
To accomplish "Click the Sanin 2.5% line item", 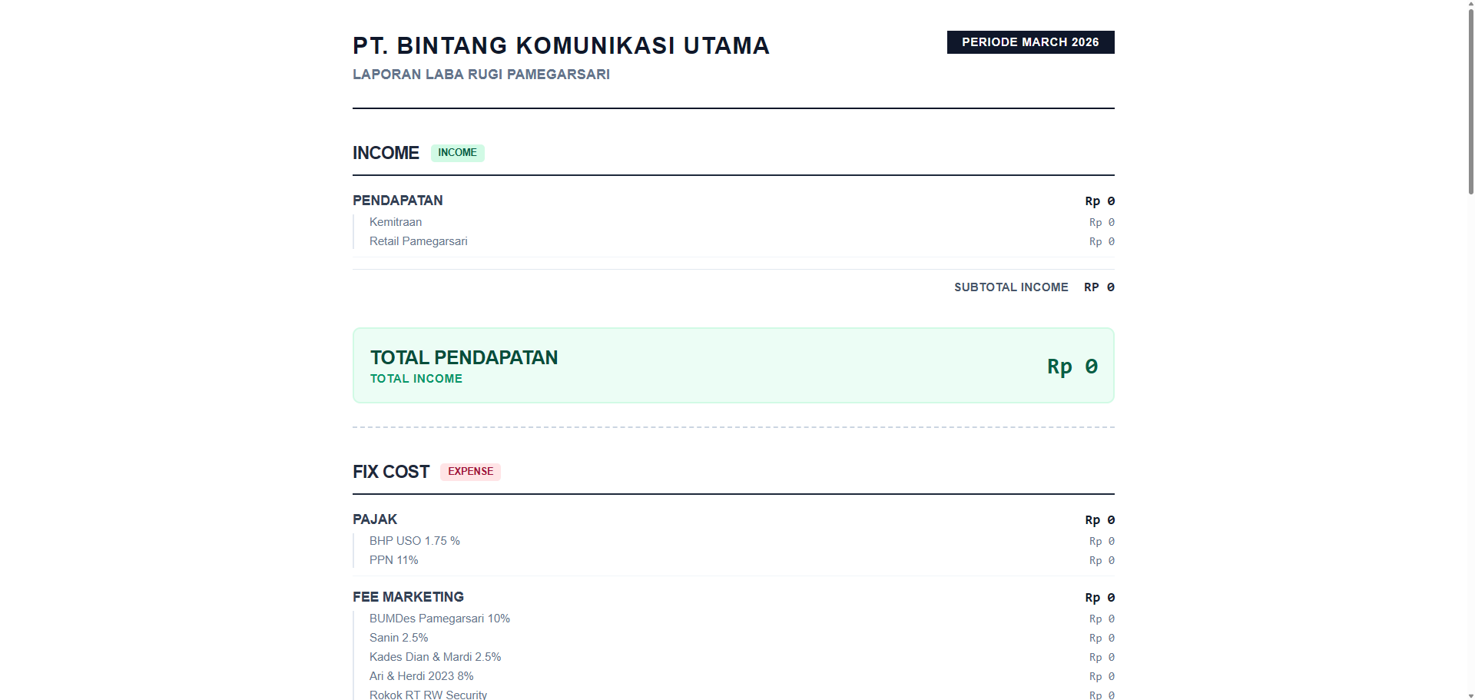I will click(399, 638).
